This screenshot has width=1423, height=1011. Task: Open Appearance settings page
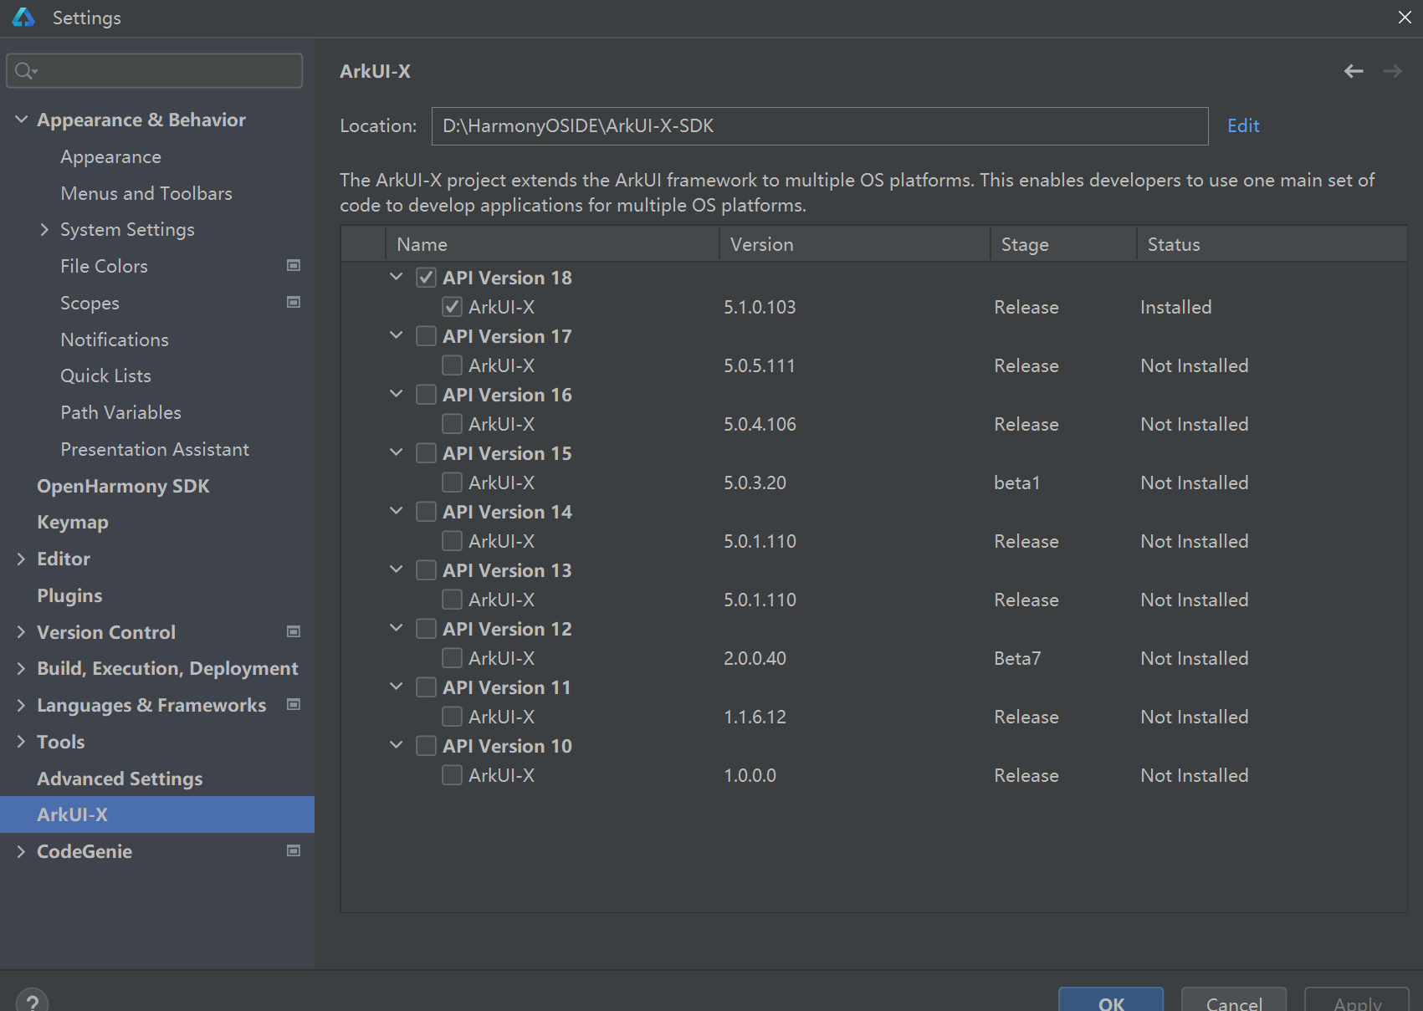(x=110, y=157)
